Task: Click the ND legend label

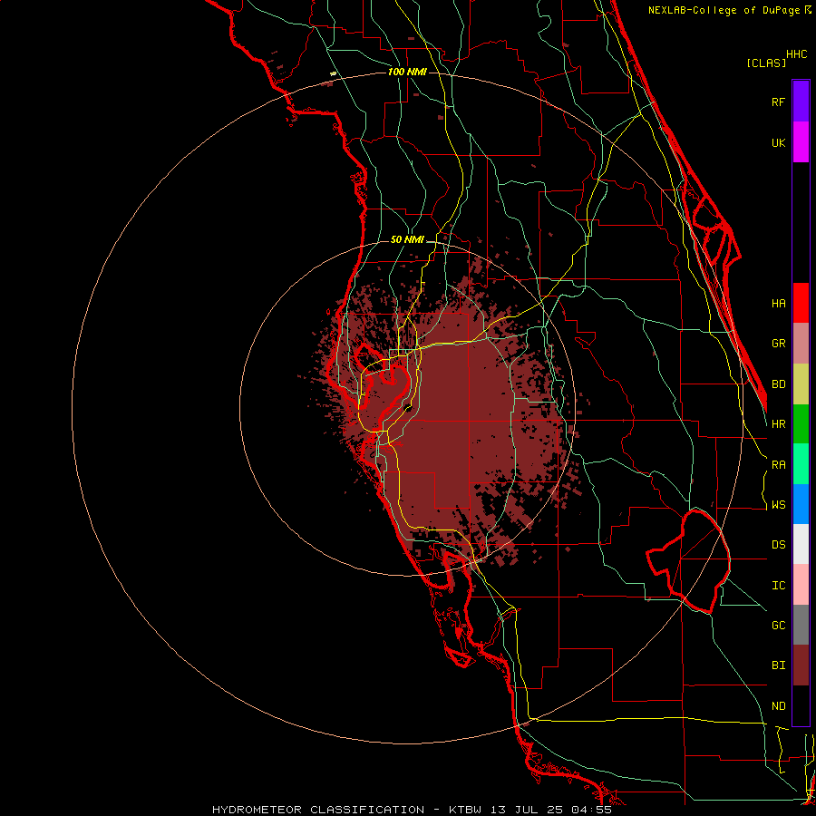Action: [x=778, y=706]
